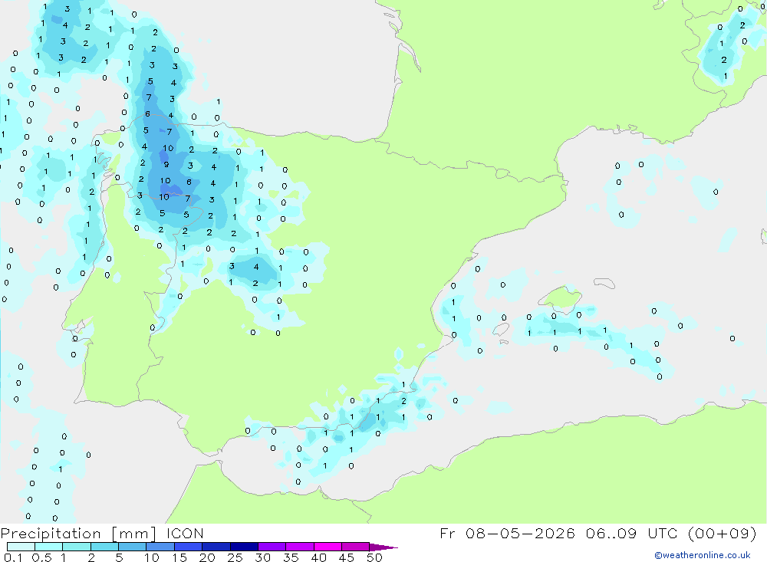The width and height of the screenshot is (767, 562).
Task: Select the 30–35 mm legend color swatch
Action: (272, 547)
